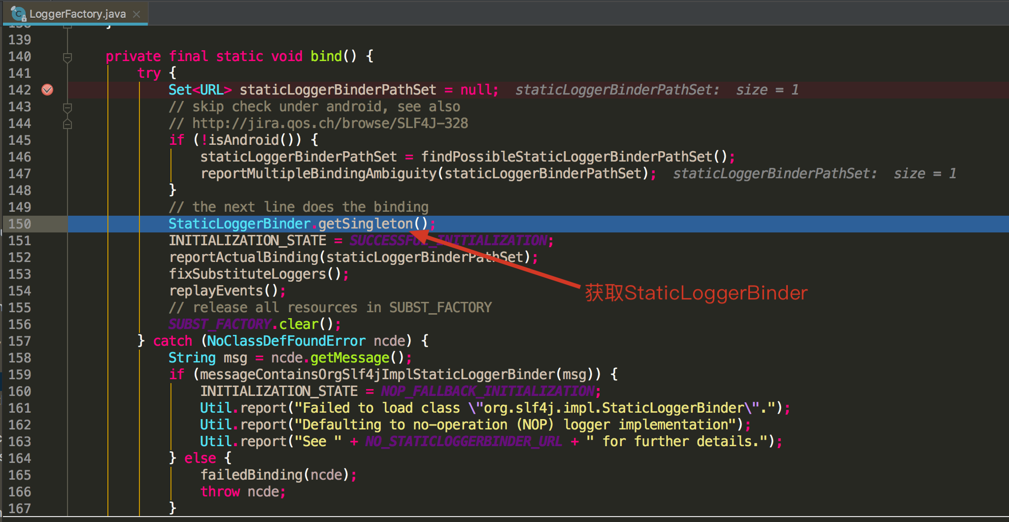
Task: Click failedBinding call on line 165
Action: [251, 475]
